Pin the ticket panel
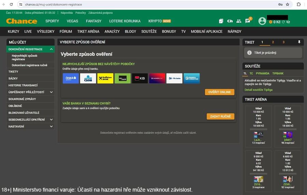 pos(299,42)
